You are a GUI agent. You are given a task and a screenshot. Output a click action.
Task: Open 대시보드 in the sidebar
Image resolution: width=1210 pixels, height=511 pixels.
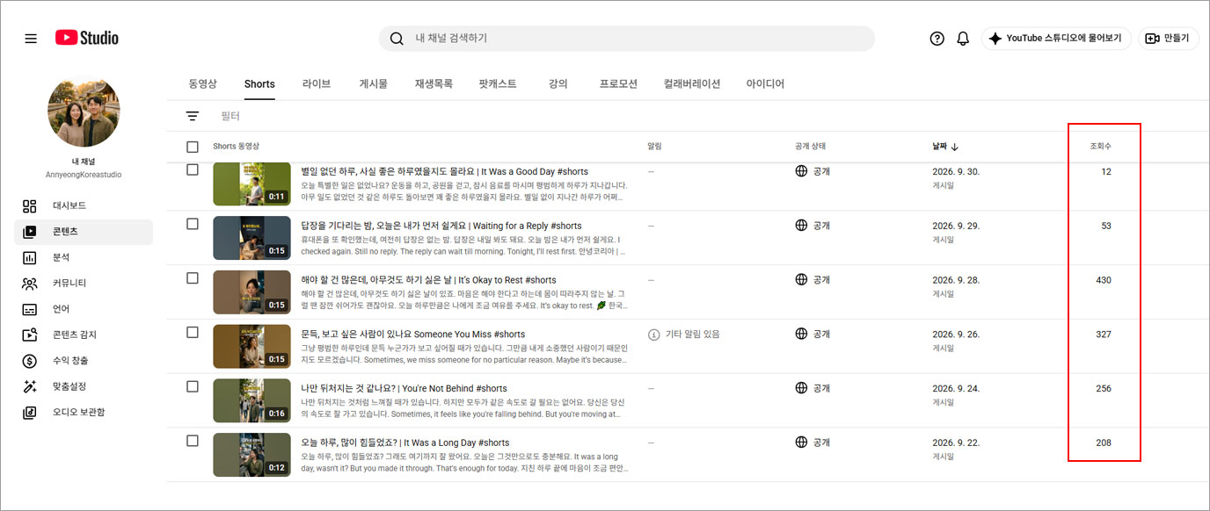tap(84, 205)
